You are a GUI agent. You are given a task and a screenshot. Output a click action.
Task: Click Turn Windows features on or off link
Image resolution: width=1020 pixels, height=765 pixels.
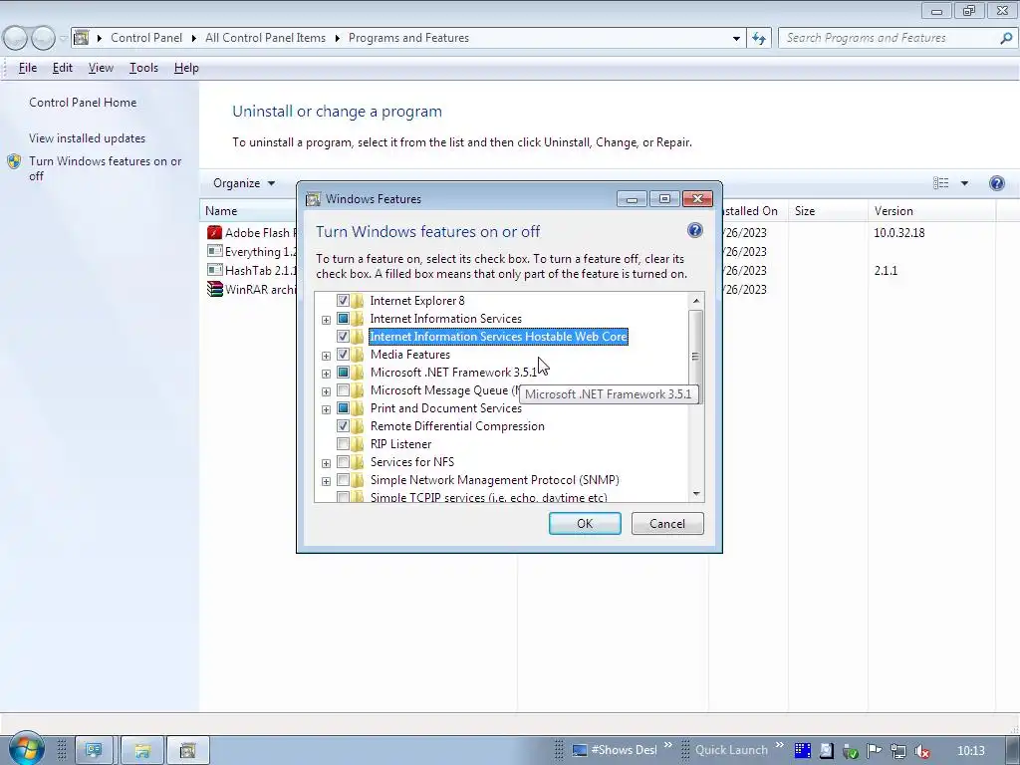point(105,168)
